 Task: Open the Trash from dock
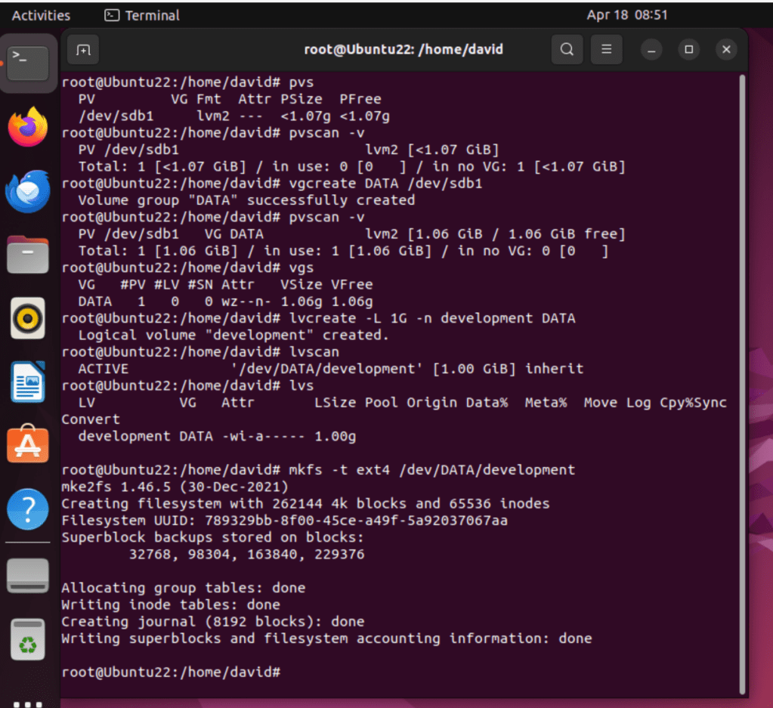tap(29, 638)
